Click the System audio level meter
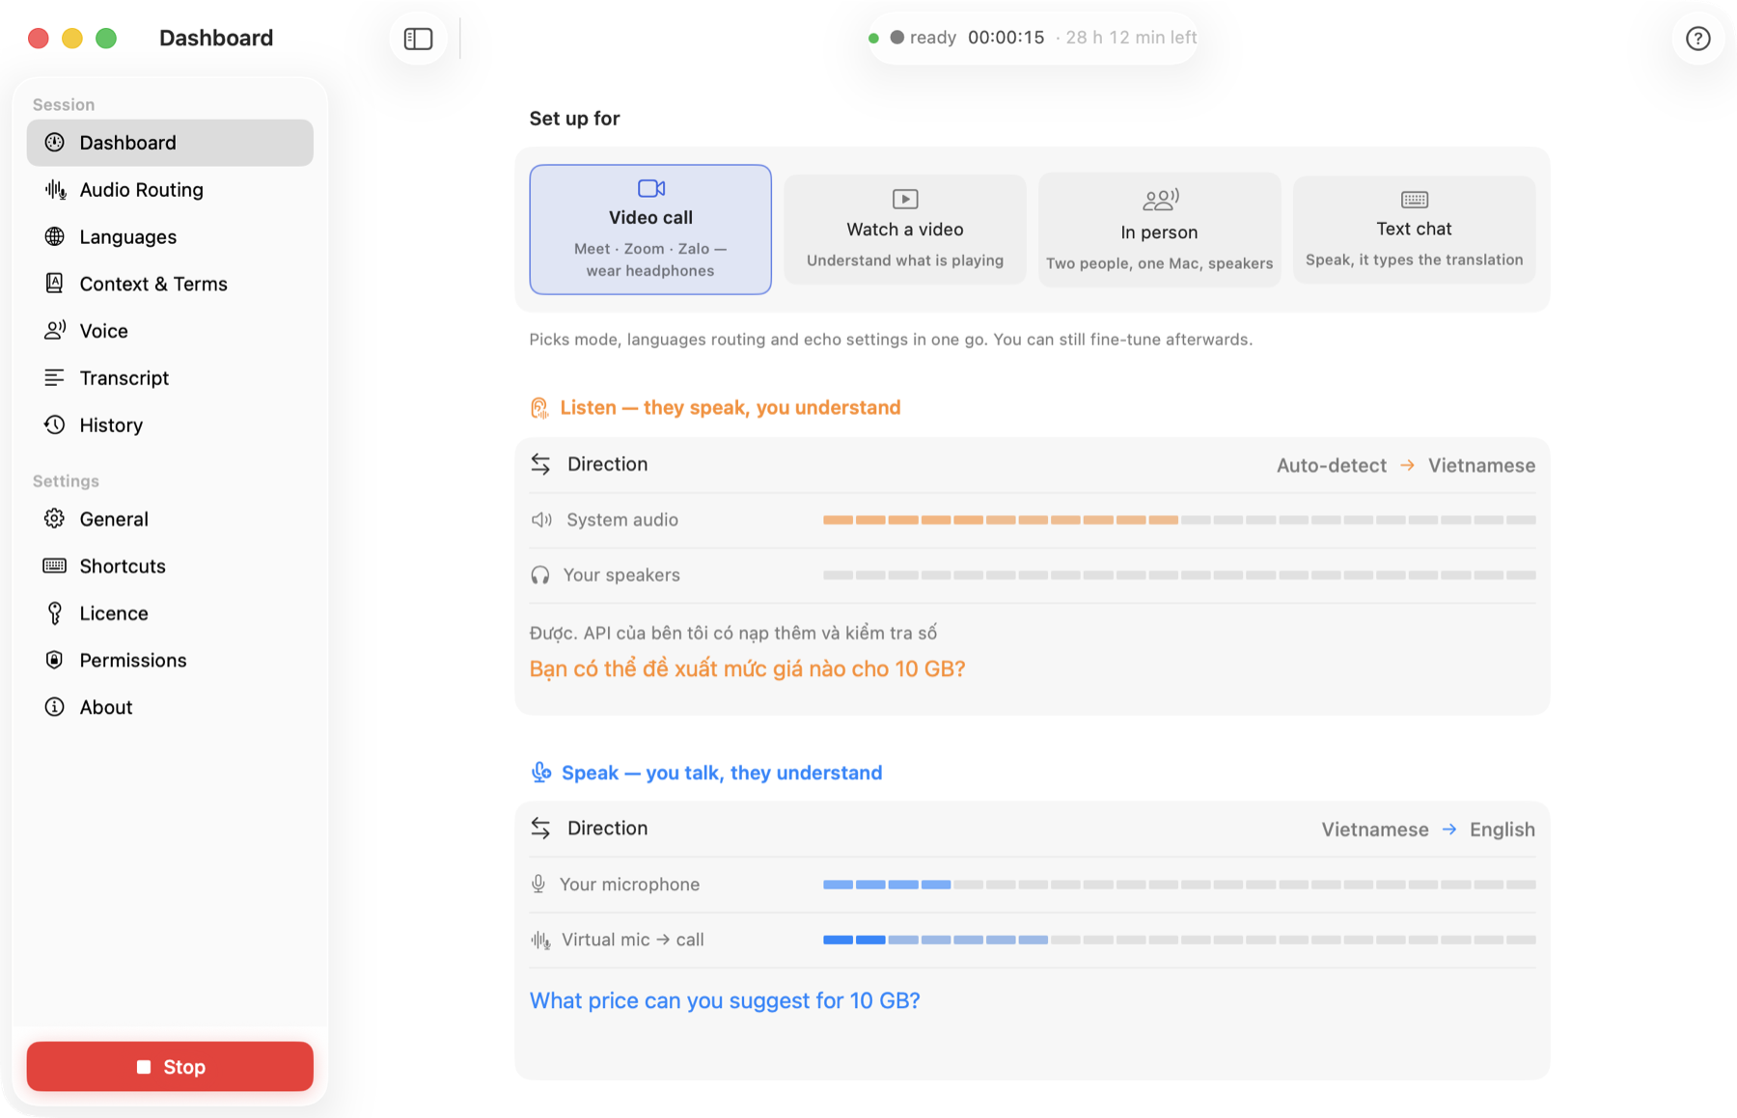 pyautogui.click(x=1179, y=520)
